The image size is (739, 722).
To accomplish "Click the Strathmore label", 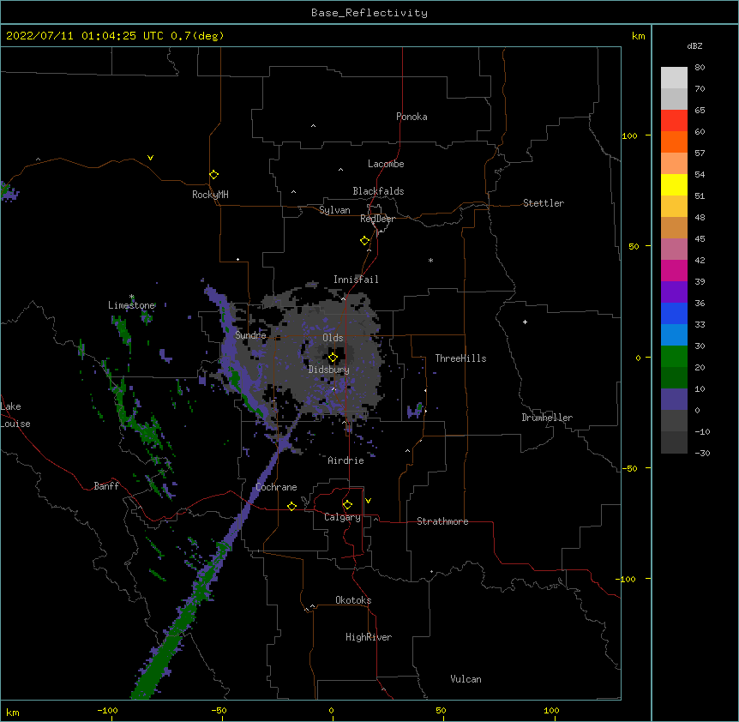I will (x=442, y=521).
